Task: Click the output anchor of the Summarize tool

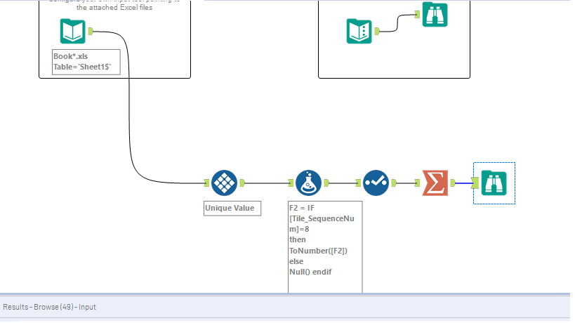Action: (453, 183)
